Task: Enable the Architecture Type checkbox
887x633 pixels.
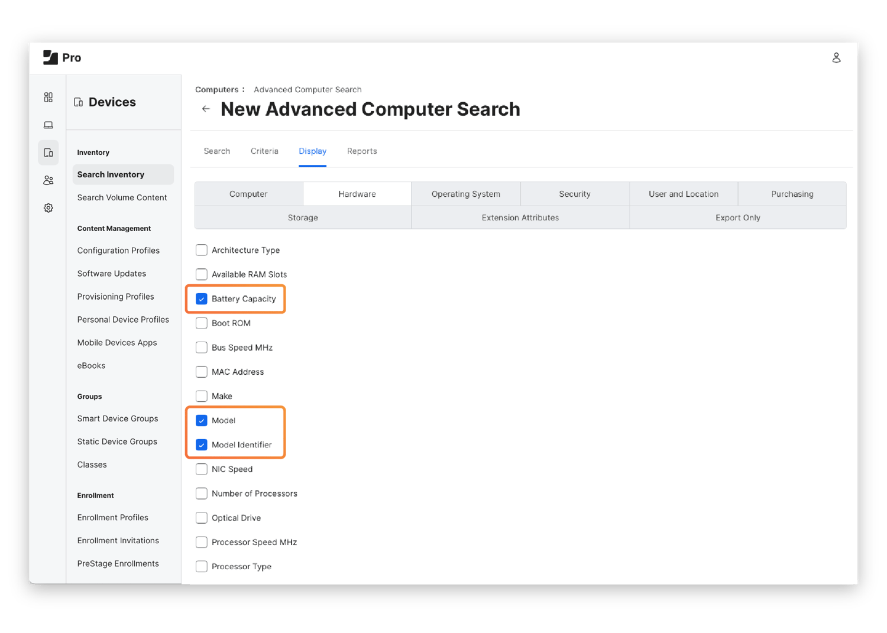Action: [x=202, y=251]
